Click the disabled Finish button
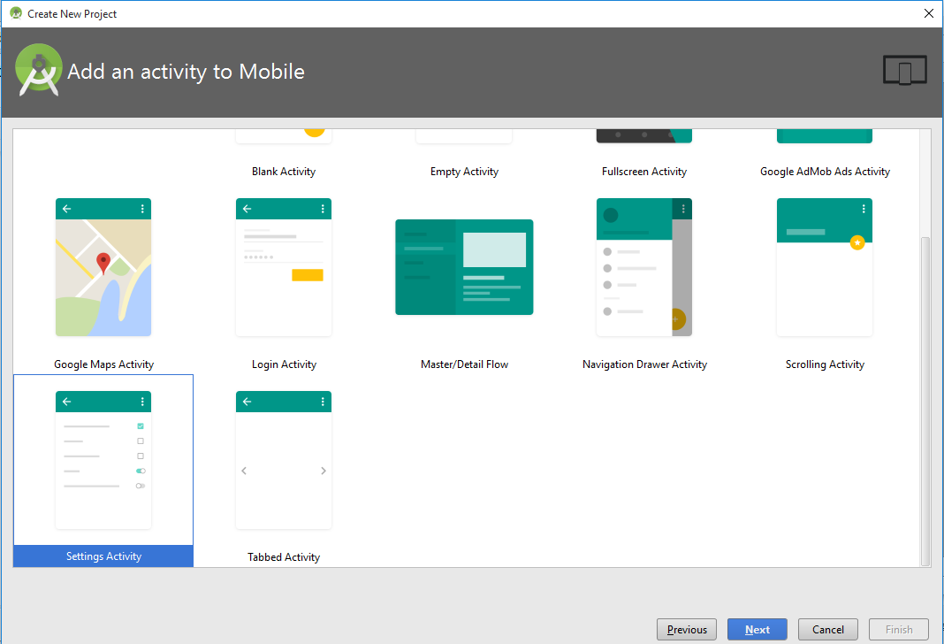Viewport: 944px width, 644px height. click(899, 630)
